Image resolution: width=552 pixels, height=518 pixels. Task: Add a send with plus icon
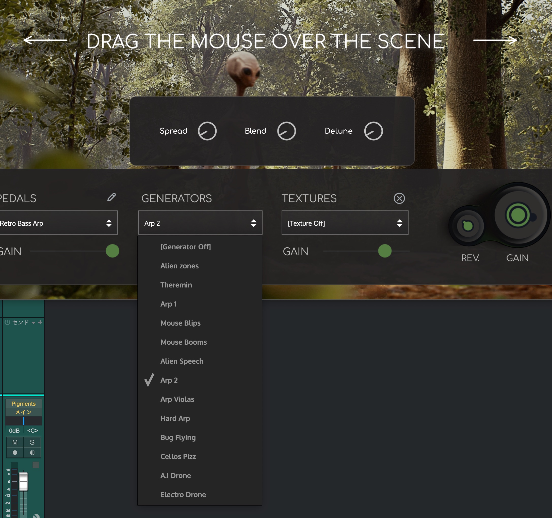pos(40,322)
